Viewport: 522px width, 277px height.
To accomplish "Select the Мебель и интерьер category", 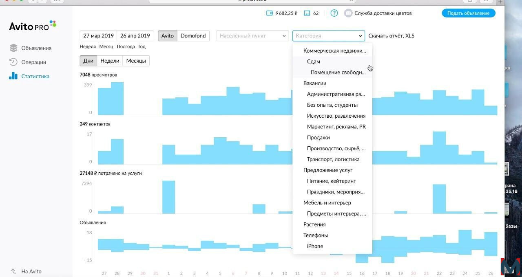I will (x=332, y=203).
